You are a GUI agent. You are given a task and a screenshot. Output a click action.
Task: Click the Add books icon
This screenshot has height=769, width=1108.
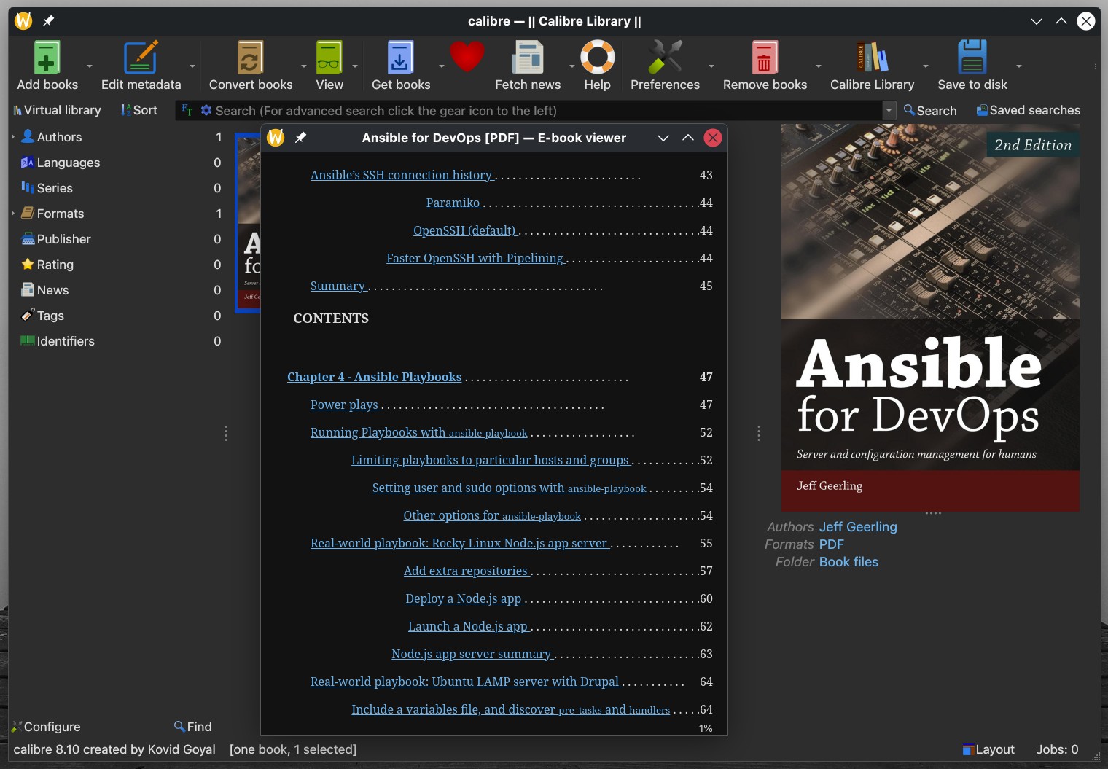click(47, 58)
